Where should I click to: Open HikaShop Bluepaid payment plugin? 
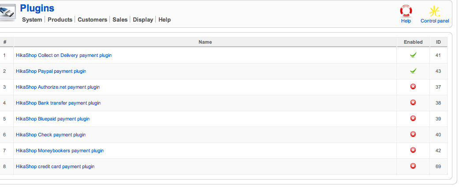[53, 119]
